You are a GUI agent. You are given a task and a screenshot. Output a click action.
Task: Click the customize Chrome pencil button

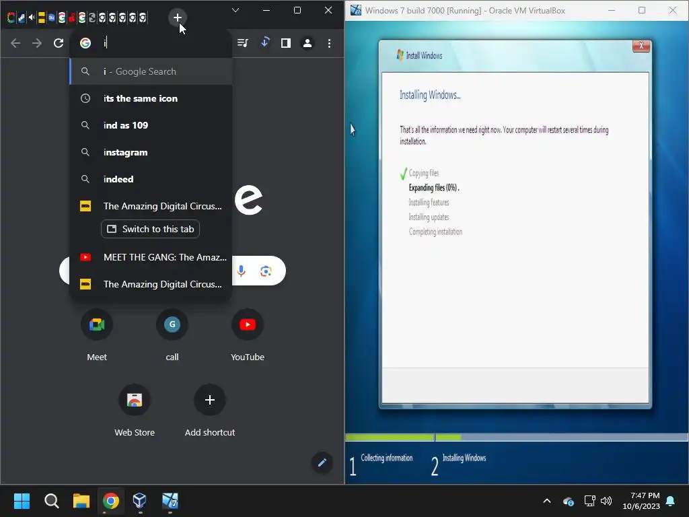pyautogui.click(x=322, y=462)
